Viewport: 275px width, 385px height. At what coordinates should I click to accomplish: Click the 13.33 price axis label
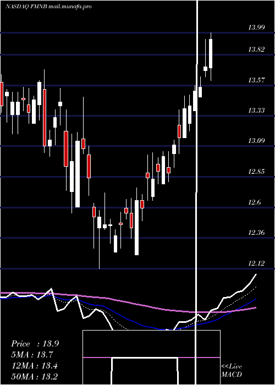(256, 111)
